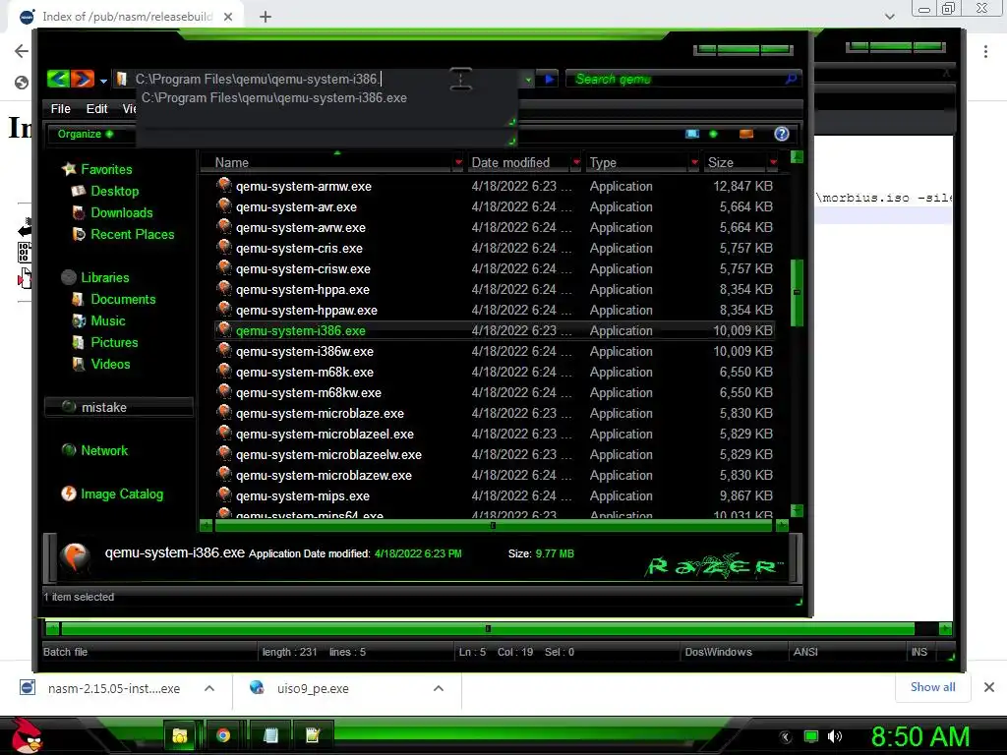Open Help with the question mark icon
Screen dimensions: 1007x755
[782, 134]
